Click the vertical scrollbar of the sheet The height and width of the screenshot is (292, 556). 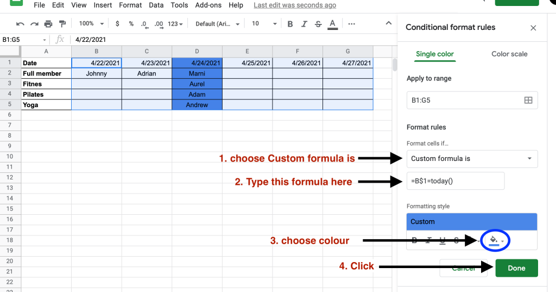394,65
